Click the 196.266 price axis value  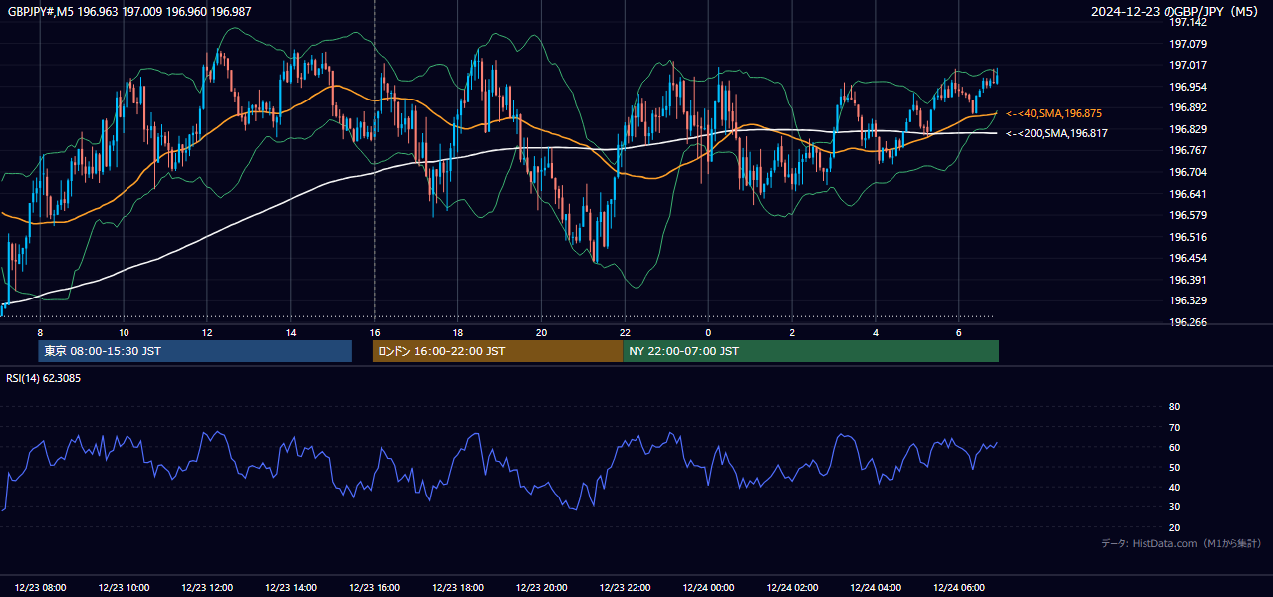[1188, 322]
